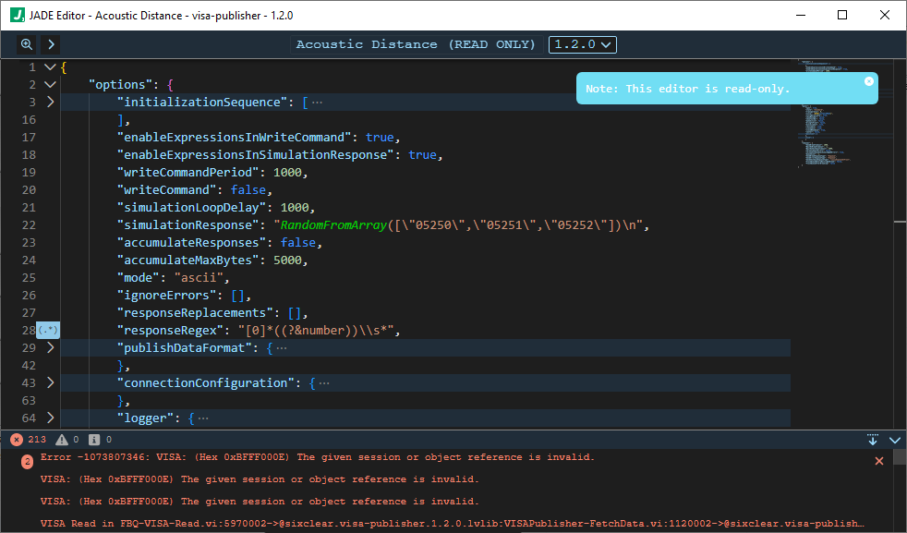Image resolution: width=907 pixels, height=533 pixels.
Task: Click the warning triangle icon in the problems bar
Action: pyautogui.click(x=63, y=439)
